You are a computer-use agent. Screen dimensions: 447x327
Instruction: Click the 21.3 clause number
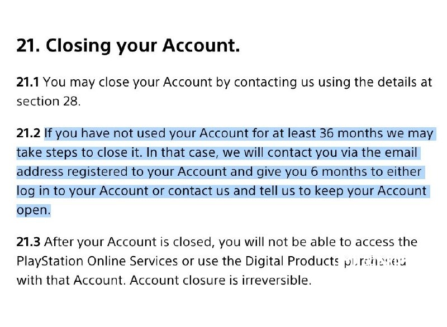pos(28,242)
